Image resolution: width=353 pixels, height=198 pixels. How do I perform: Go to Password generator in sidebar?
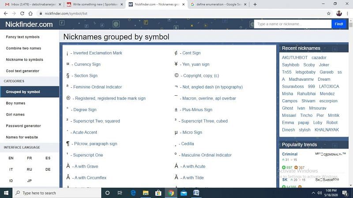tap(23, 126)
